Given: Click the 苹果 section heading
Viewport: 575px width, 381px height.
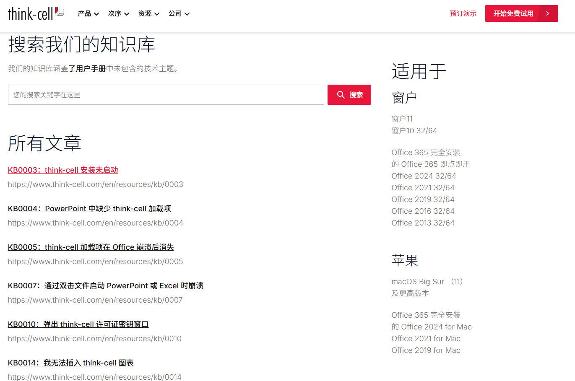Looking at the screenshot, I should point(405,260).
